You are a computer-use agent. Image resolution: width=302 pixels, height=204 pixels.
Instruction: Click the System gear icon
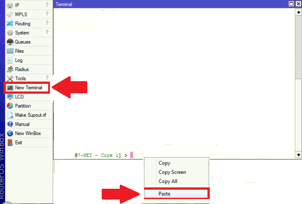tap(10, 33)
